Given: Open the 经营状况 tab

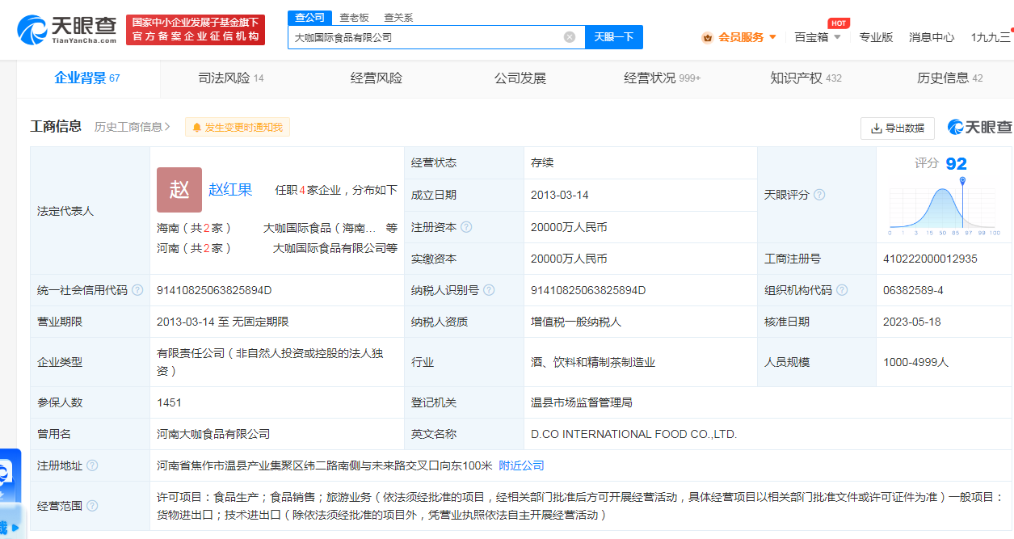Looking at the screenshot, I should coord(663,78).
